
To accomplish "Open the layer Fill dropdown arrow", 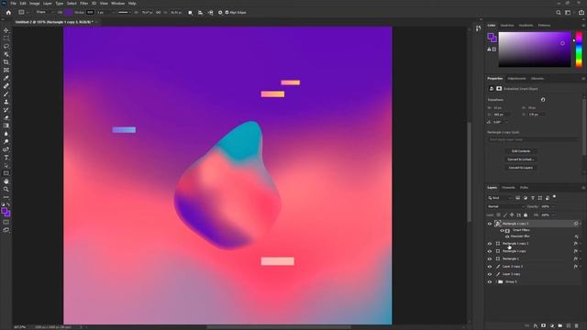I will pyautogui.click(x=553, y=214).
